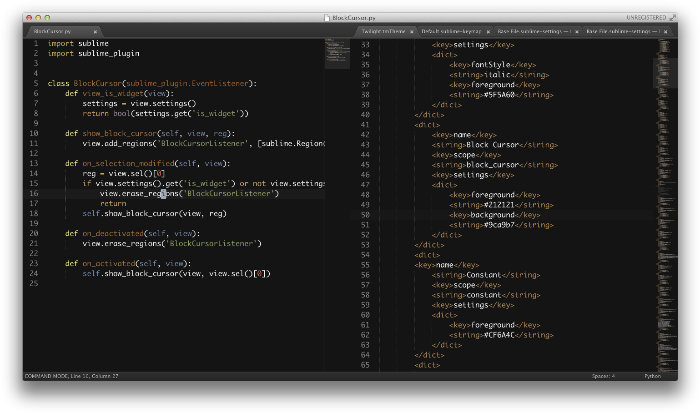
Task: Click line number 25 in left gutter
Action: [34, 284]
